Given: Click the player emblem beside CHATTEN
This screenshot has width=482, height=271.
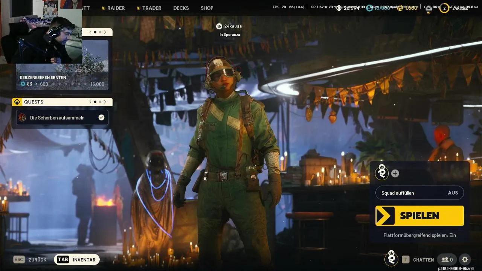Looking at the screenshot, I should (x=391, y=258).
